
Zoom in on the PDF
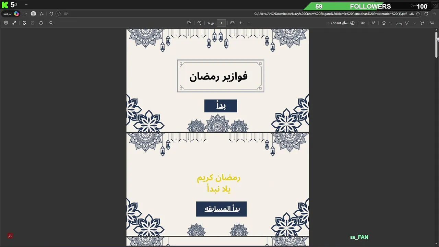coord(240,23)
